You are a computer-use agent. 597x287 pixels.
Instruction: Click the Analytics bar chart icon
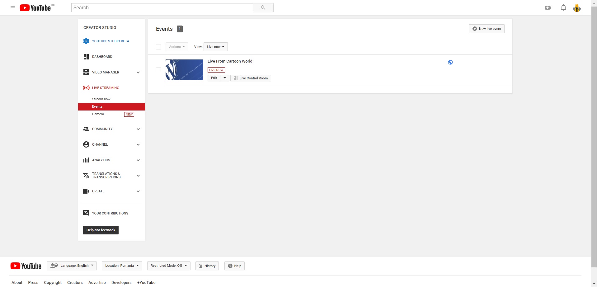(x=86, y=160)
